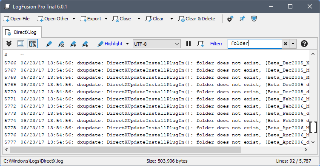Click the Close log button
Image resolution: width=320 pixels, height=166 pixels.
[122, 19]
